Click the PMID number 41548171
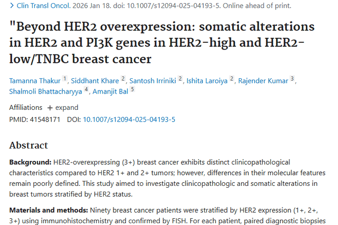This screenshot has height=225, width=338. [x=44, y=120]
